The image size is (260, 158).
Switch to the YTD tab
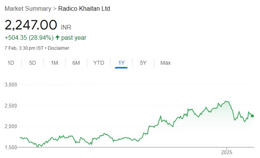tap(99, 63)
